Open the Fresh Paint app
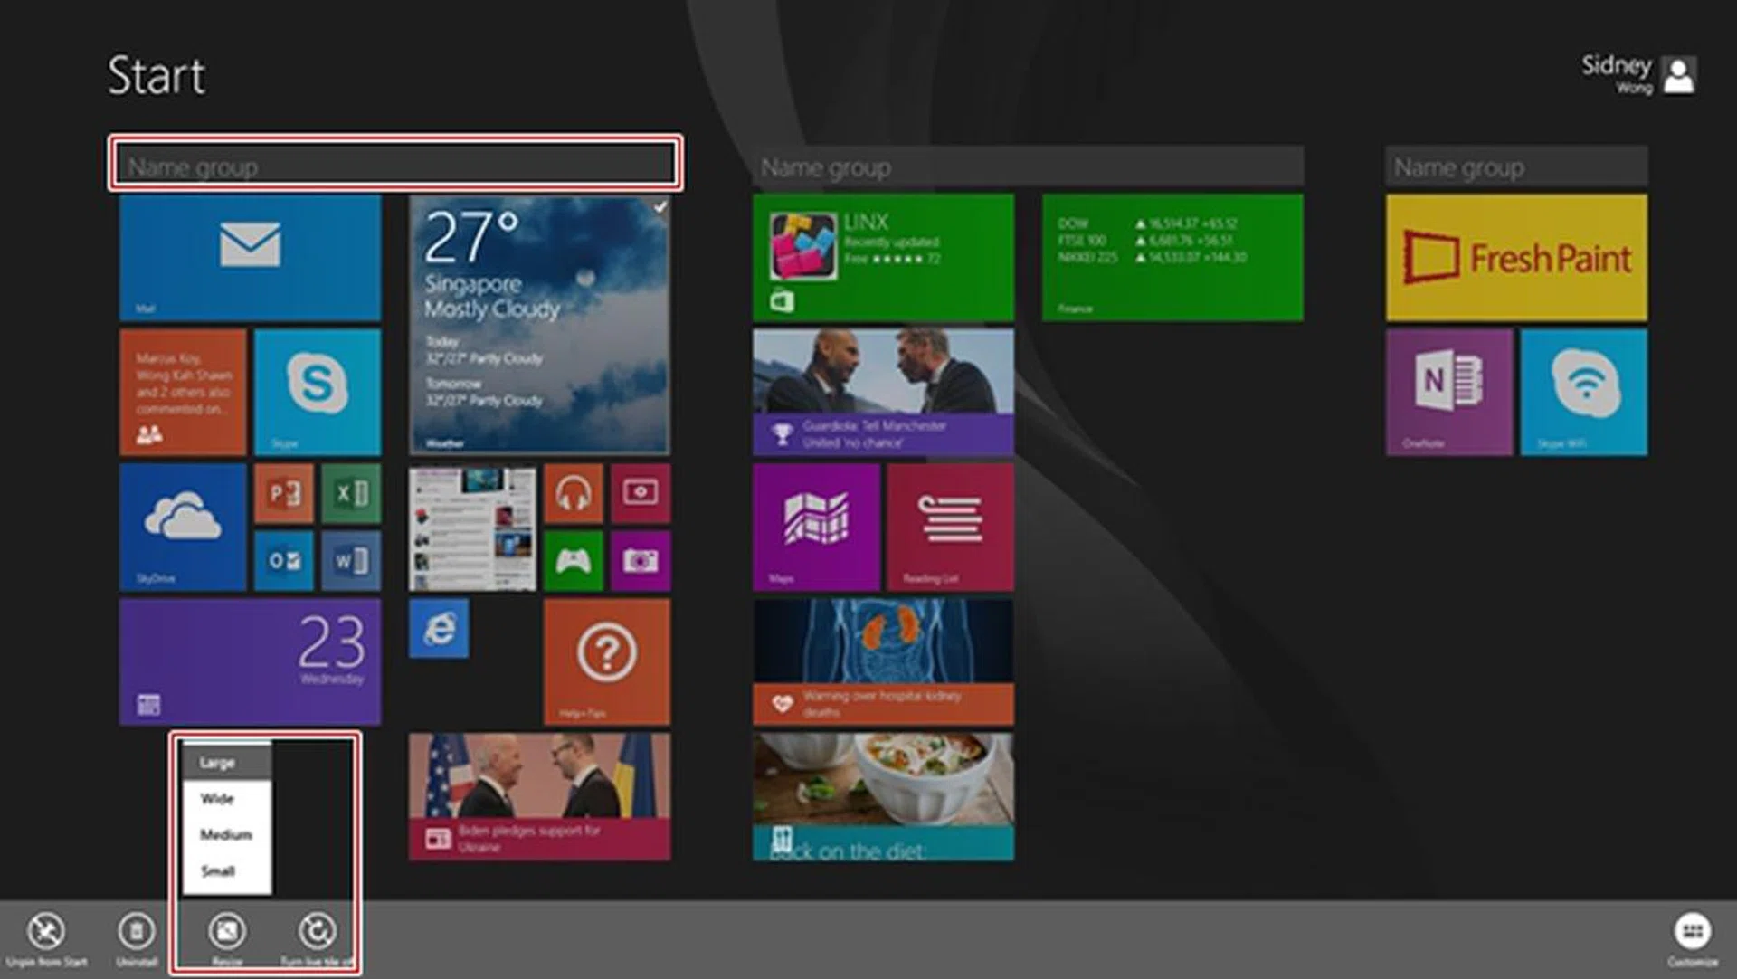Image resolution: width=1737 pixels, height=979 pixels. coord(1515,256)
